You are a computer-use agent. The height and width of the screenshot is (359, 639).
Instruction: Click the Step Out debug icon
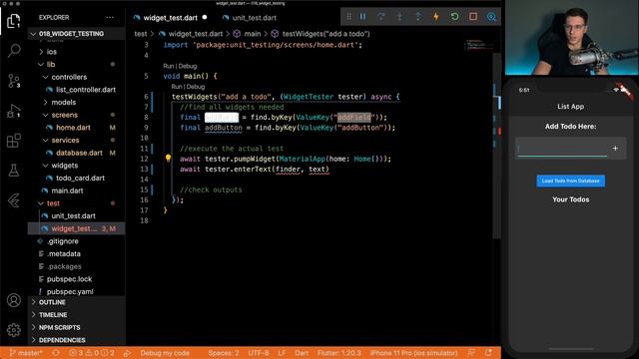click(x=417, y=17)
